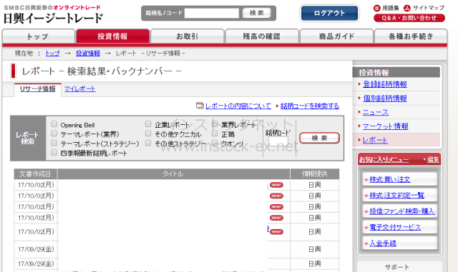Open 個別銘柄情報 in sidebar
458x272 pixels.
(385, 99)
